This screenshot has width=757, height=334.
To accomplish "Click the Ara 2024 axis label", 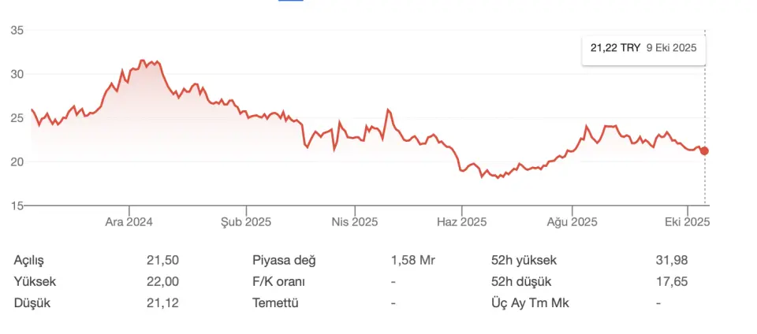I will point(129,222).
